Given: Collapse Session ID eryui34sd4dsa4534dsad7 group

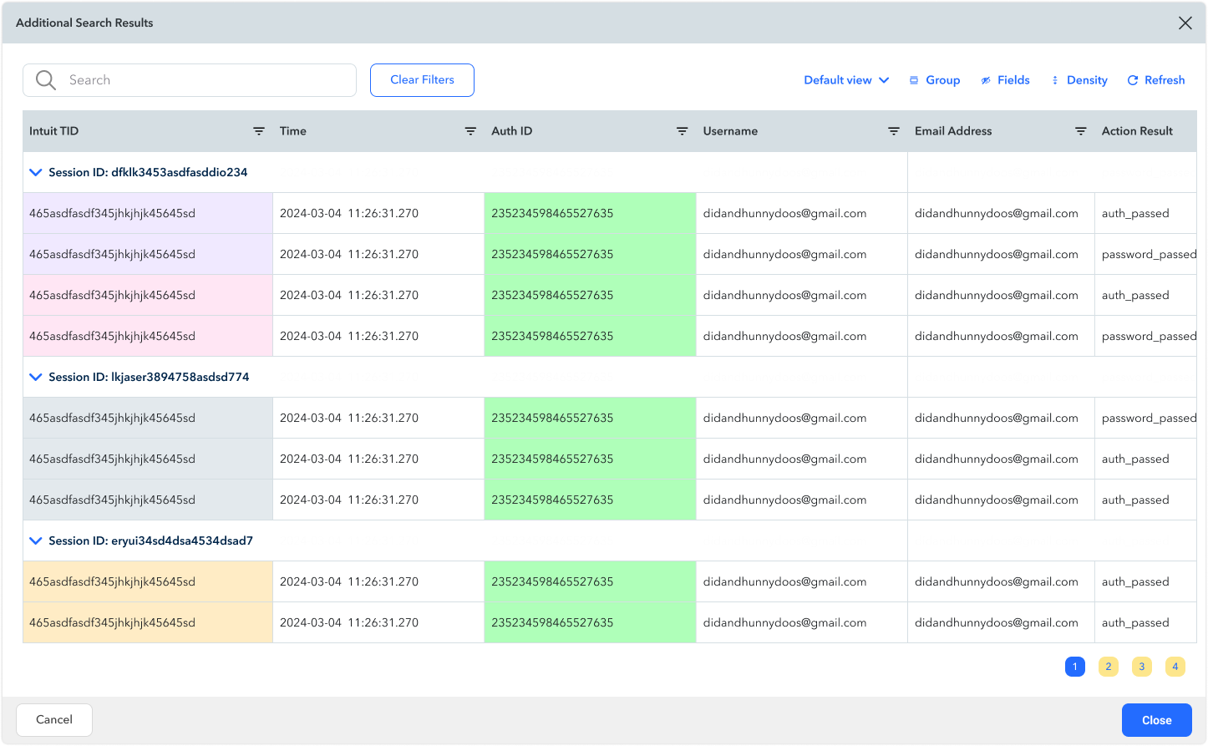Looking at the screenshot, I should [35, 540].
